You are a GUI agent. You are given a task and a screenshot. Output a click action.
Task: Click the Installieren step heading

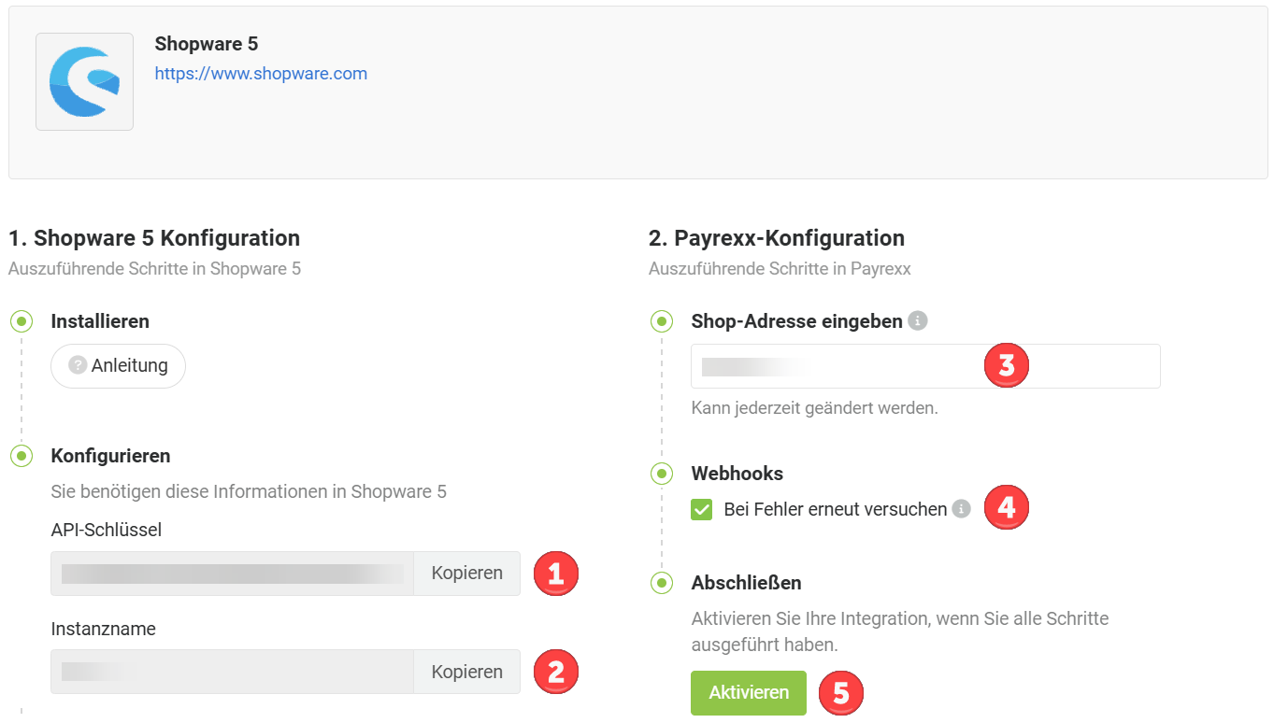coord(100,321)
